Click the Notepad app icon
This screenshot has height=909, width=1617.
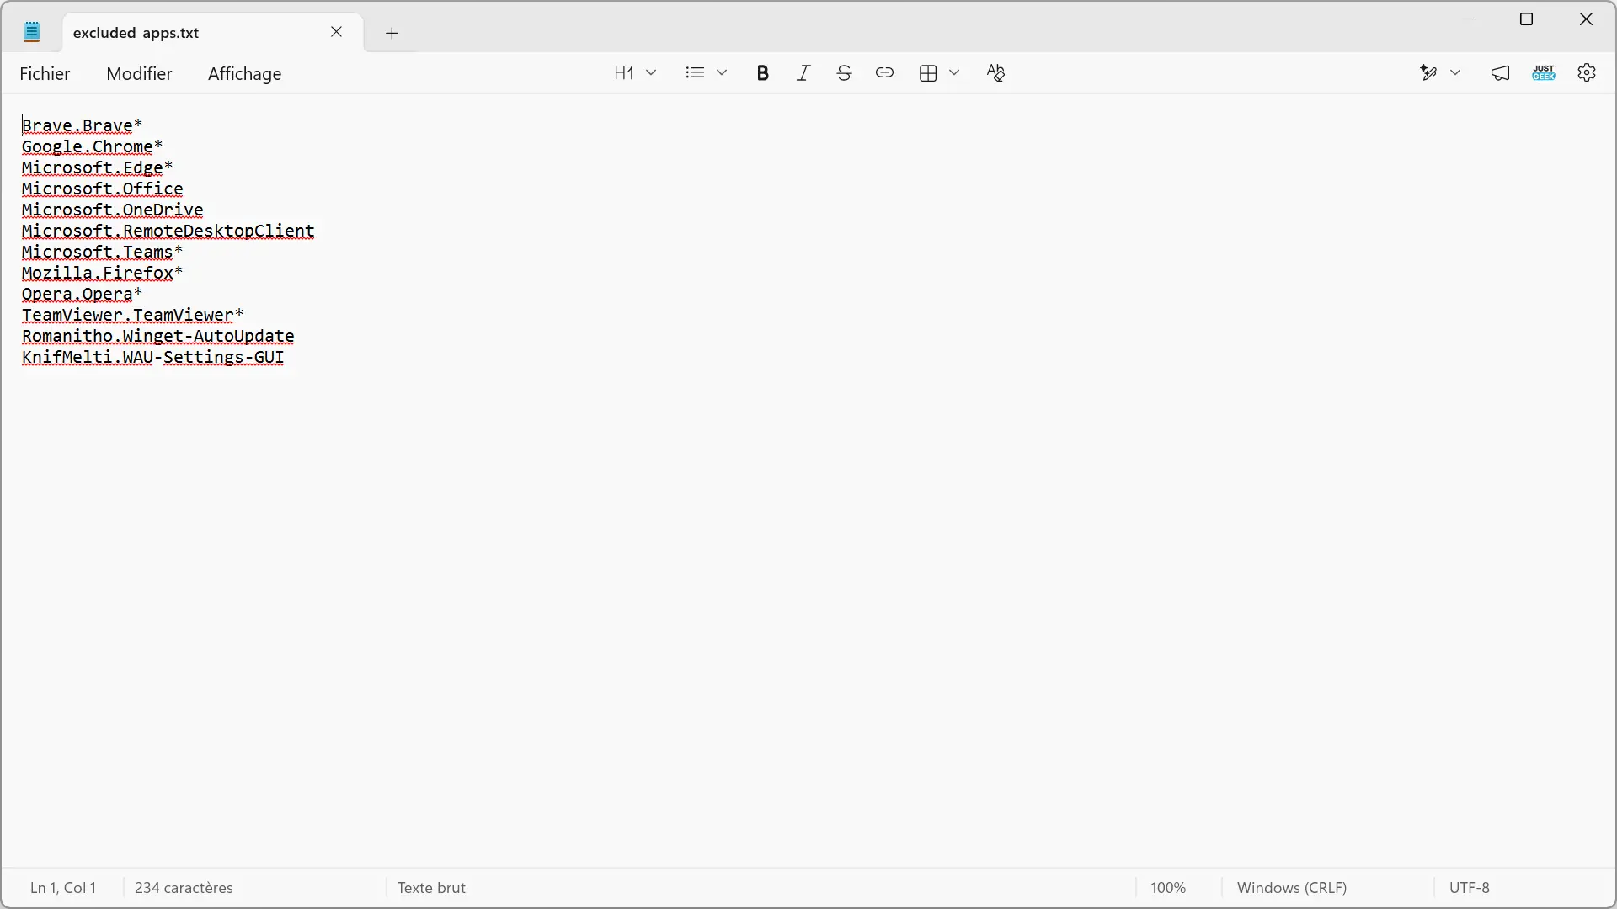pyautogui.click(x=32, y=32)
